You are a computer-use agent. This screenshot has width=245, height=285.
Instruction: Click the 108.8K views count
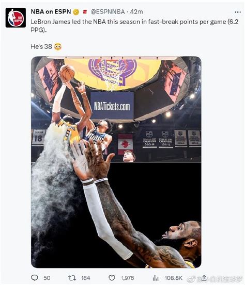click(x=173, y=278)
